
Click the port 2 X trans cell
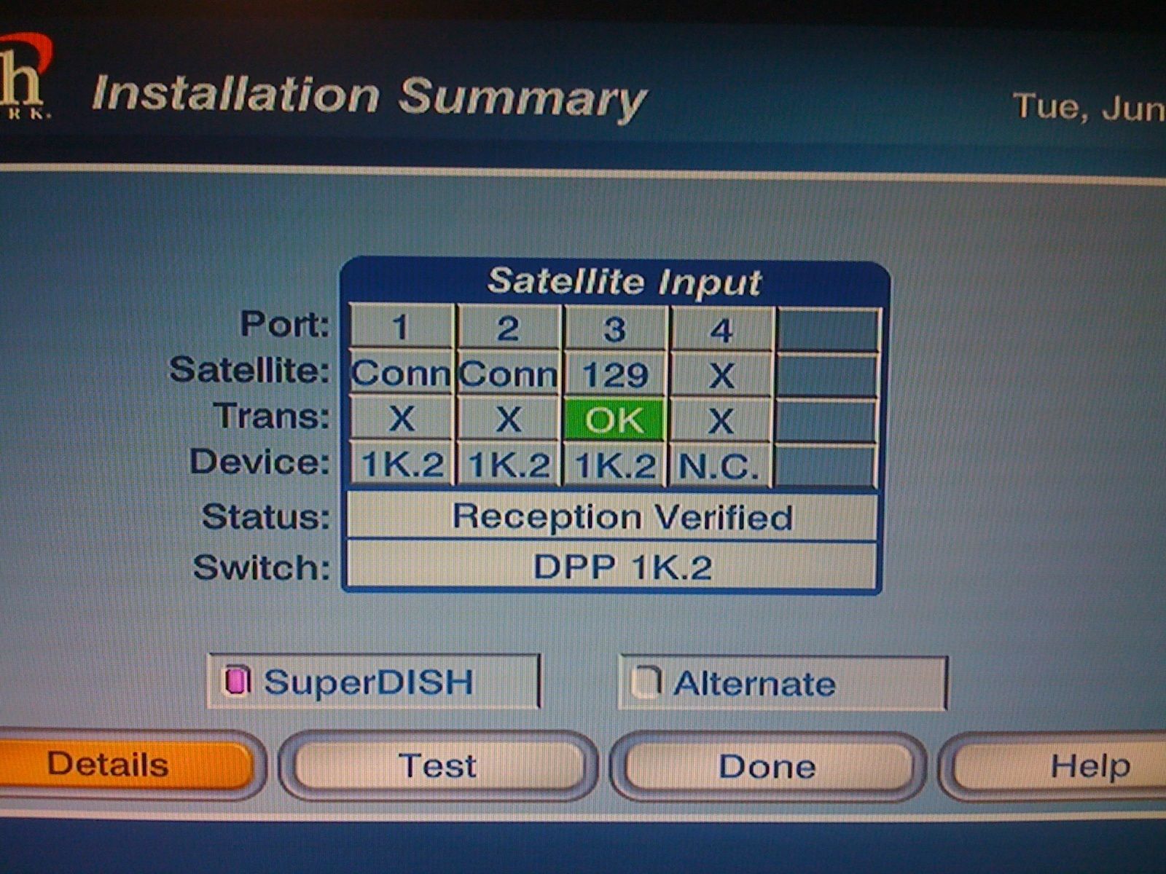[x=508, y=420]
